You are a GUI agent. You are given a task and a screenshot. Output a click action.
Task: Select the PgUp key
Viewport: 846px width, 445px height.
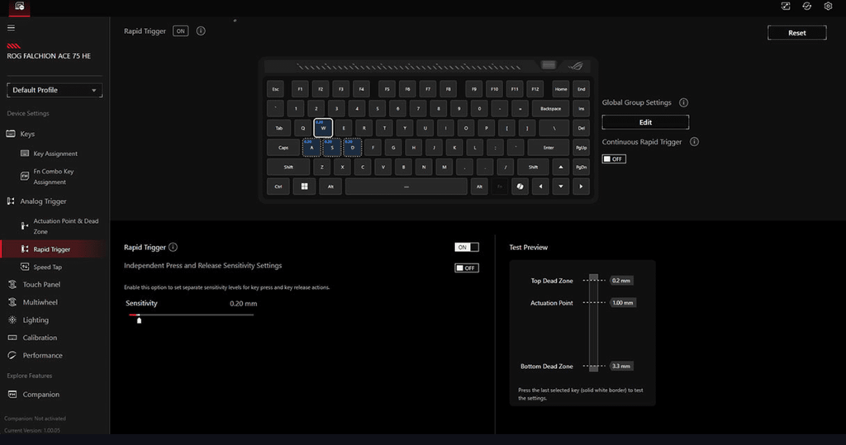coord(581,148)
